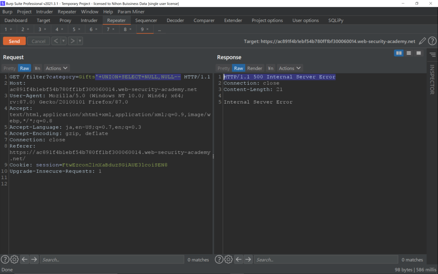
Task: Jump to previous Response search match
Action: (238, 259)
